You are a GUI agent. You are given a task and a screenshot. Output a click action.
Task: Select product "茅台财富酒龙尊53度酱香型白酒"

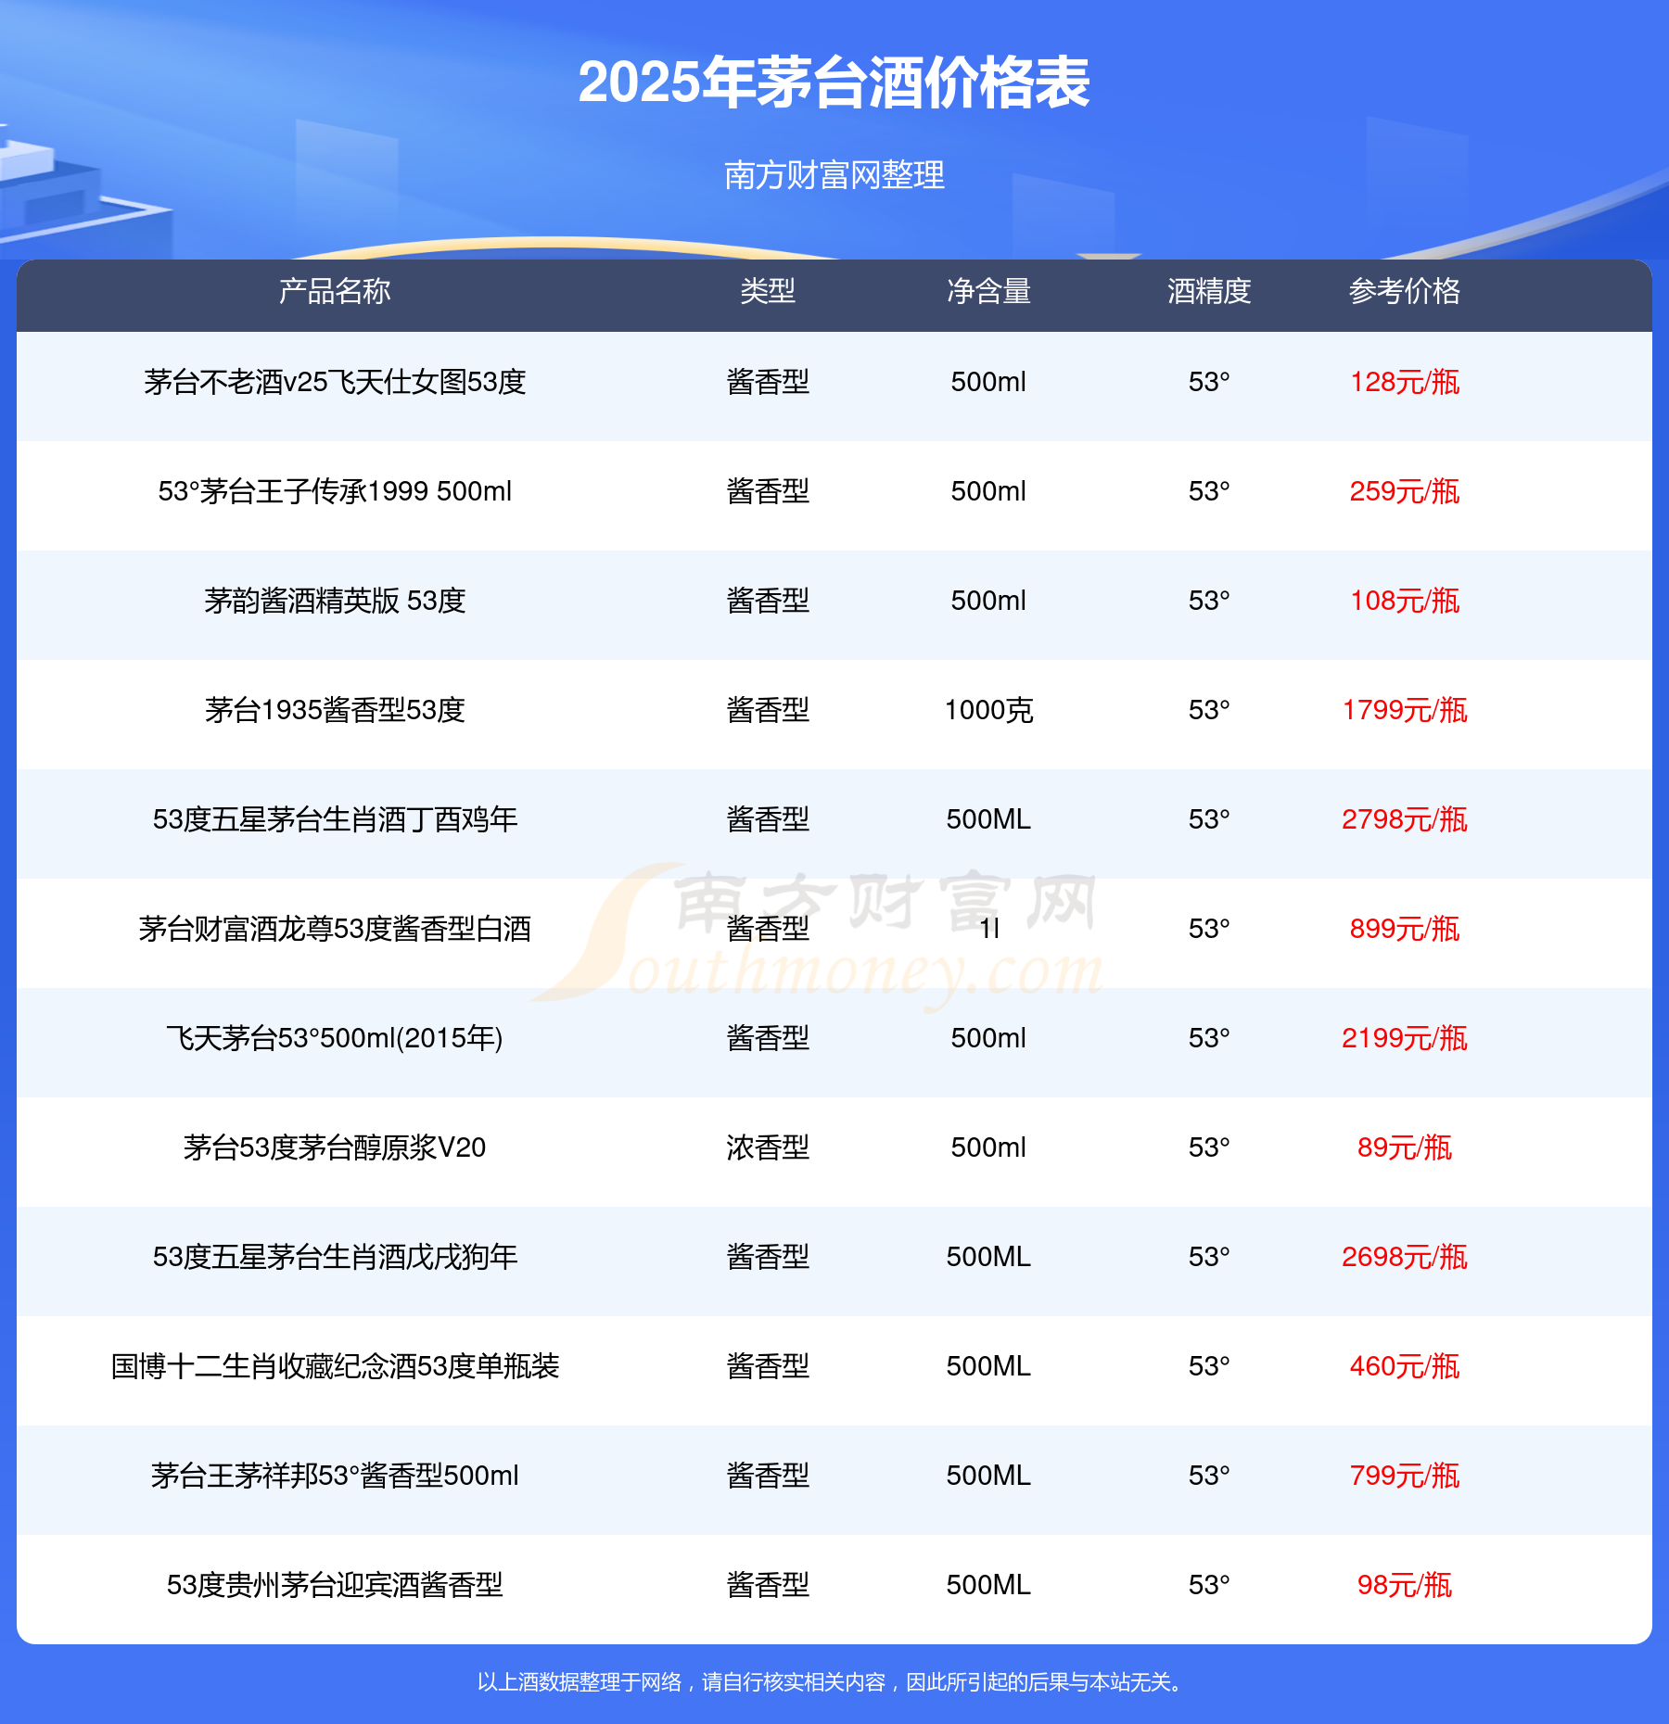pos(335,929)
